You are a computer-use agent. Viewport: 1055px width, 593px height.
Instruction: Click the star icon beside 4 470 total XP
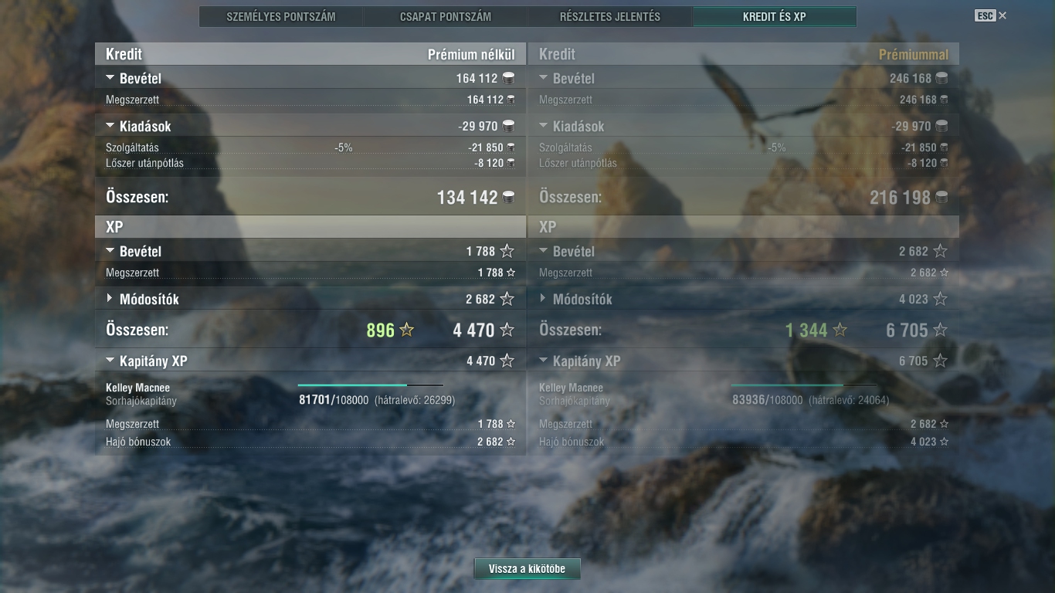pos(507,330)
